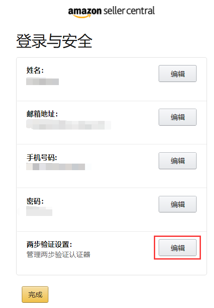Finish with the yellow 完成 button
This screenshot has width=214, height=308.
35,294
